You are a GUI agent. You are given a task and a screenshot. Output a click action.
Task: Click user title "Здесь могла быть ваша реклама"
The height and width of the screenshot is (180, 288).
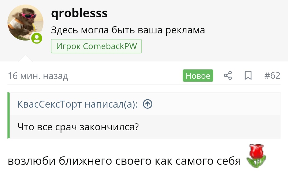(128, 30)
